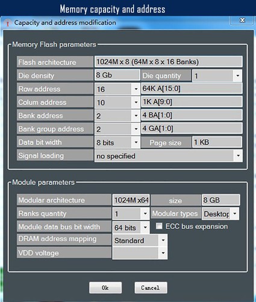This screenshot has height=302, width=256.
Task: Click the 1K A[9:0] column field
Action: pyautogui.click(x=192, y=101)
